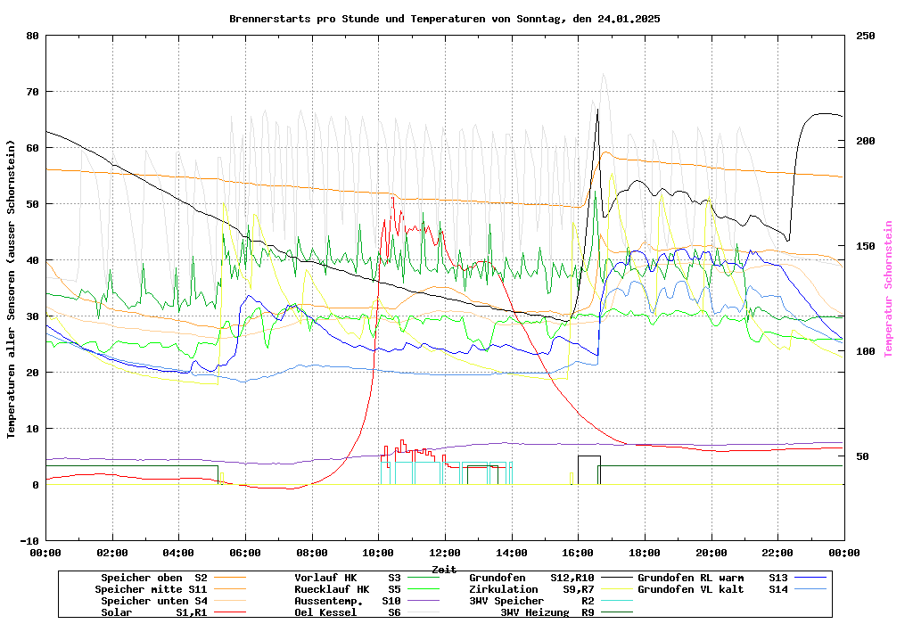Select the 3WV Speicher R2 legend entry

click(x=531, y=601)
